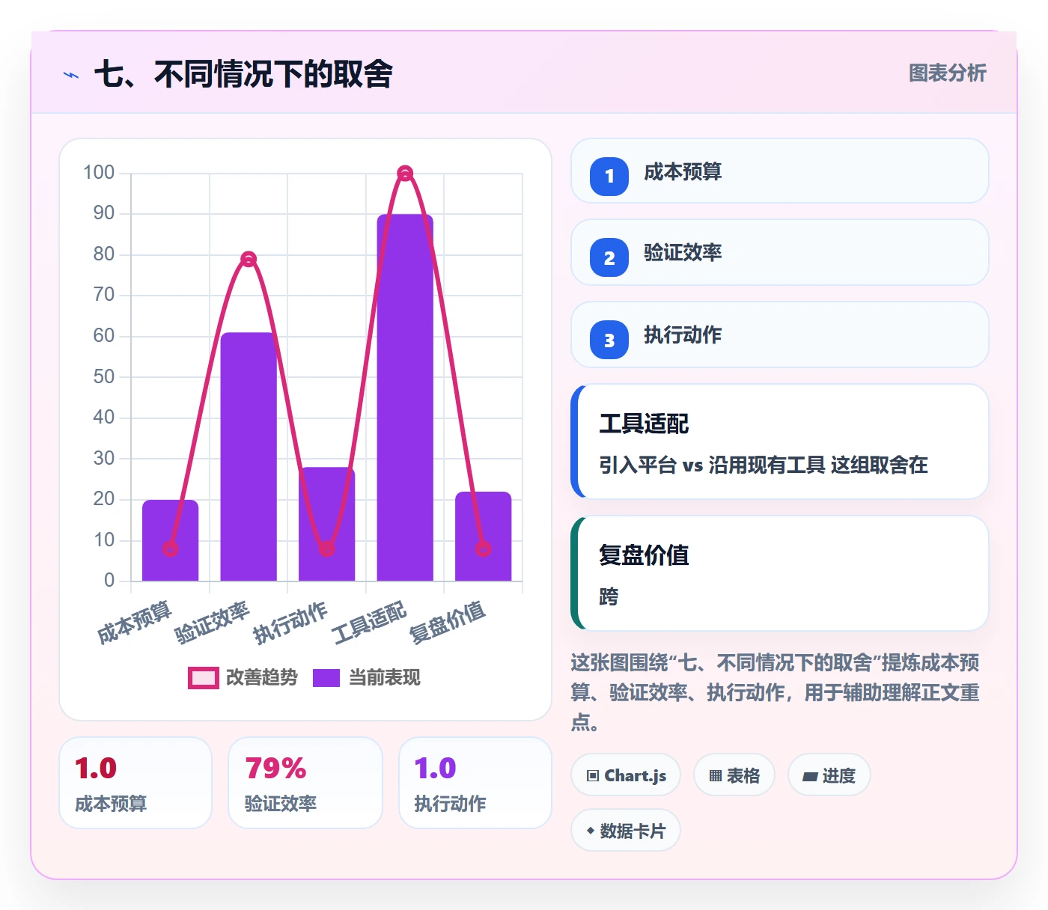This screenshot has width=1048, height=910.
Task: Toggle the 当前表现 legend entry
Action: (x=367, y=677)
